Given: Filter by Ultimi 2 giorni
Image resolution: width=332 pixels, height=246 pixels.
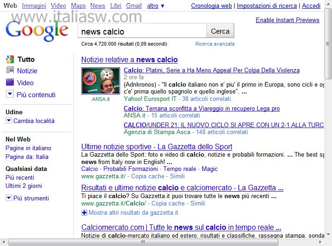Looking at the screenshot, I should 24,186.
